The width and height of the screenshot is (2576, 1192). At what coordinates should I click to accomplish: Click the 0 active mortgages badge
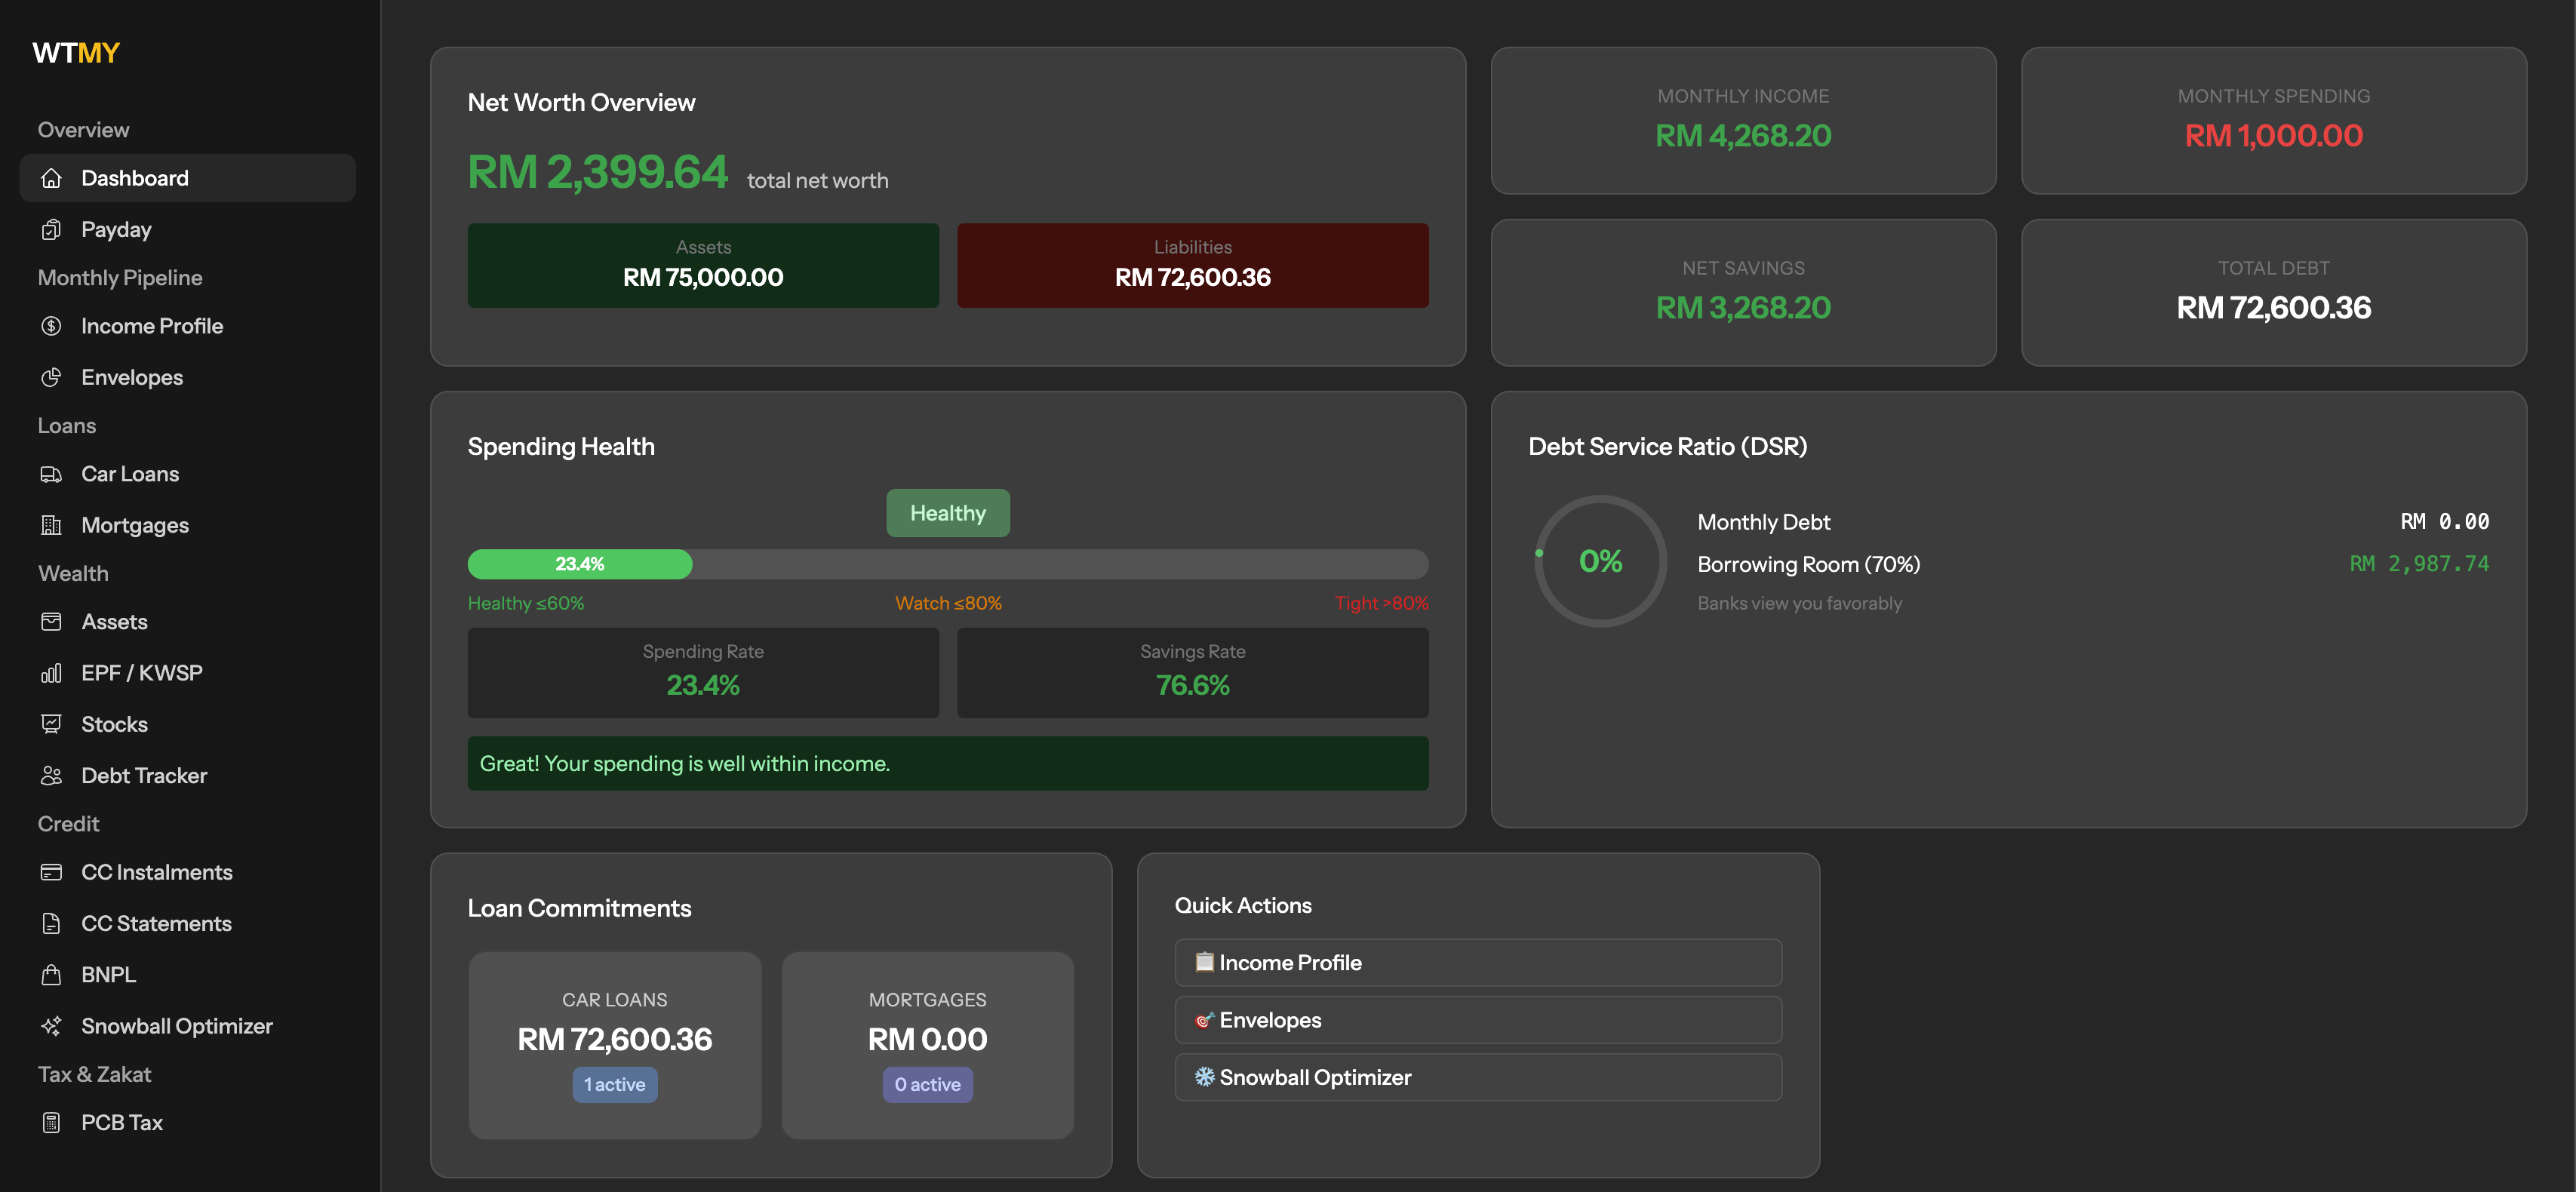[928, 1084]
